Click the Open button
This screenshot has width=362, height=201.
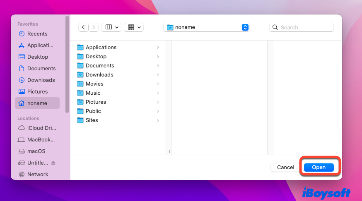click(x=319, y=167)
